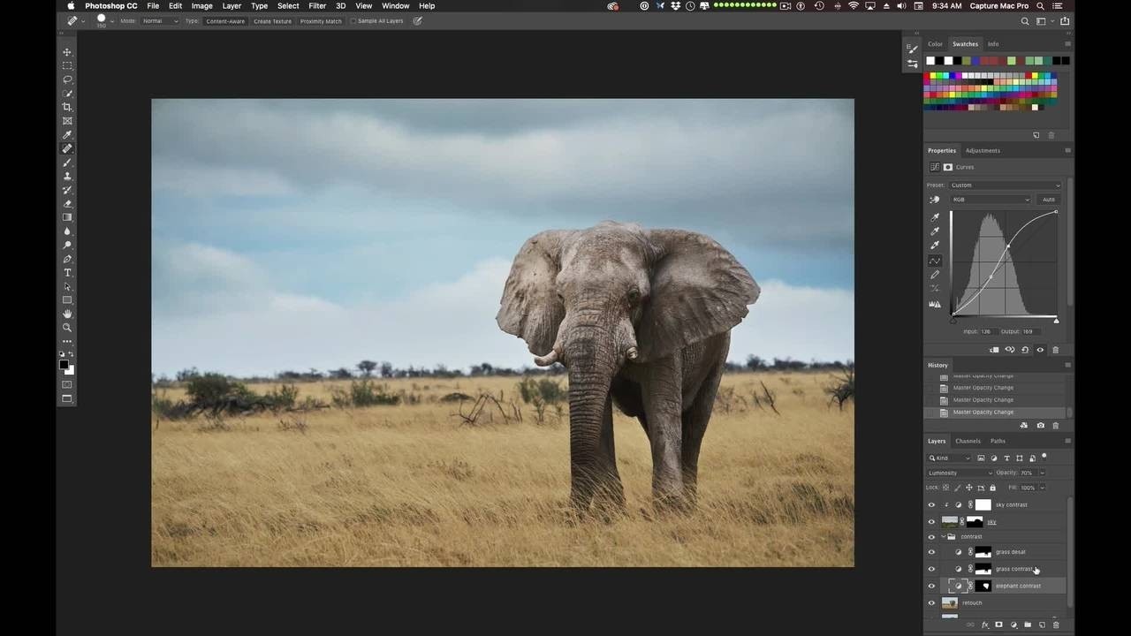Hide the retouch layer

coord(930,602)
